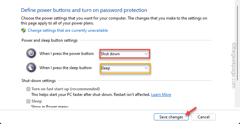Toggle the Sleep checkbox
240x124 pixels.
click(x=28, y=101)
